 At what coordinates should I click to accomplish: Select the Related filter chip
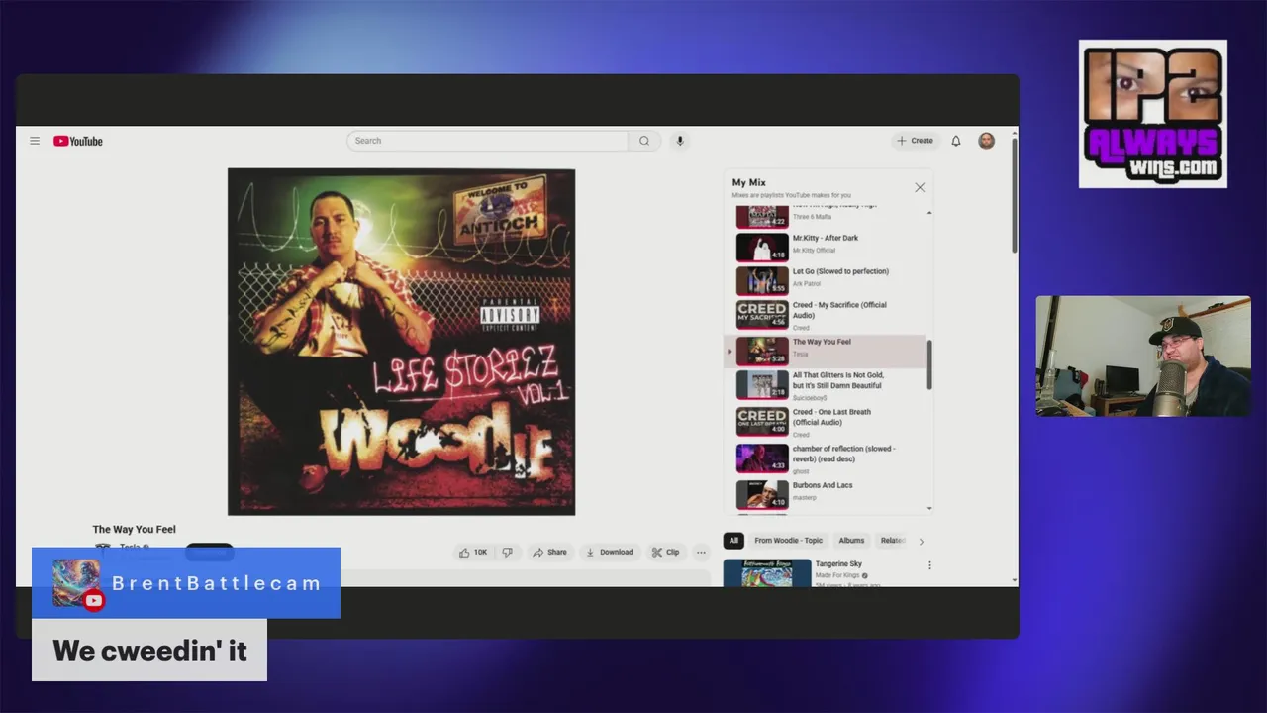click(892, 541)
